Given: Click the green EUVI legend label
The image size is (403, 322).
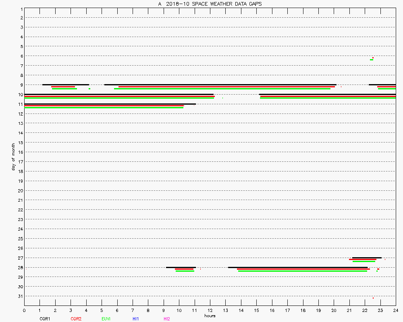Looking at the screenshot, I should [x=106, y=319].
